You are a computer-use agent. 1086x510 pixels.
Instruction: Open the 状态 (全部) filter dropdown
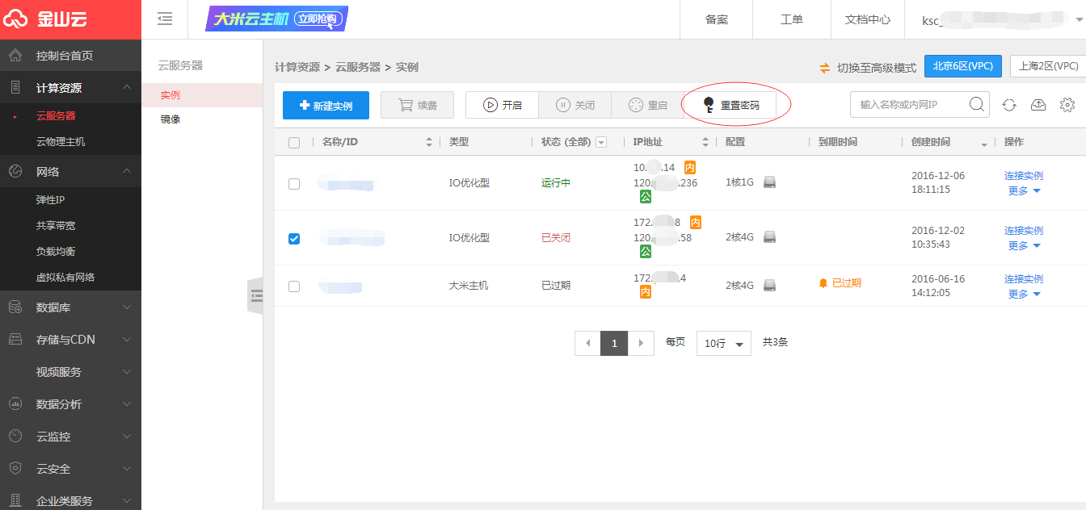(x=601, y=143)
